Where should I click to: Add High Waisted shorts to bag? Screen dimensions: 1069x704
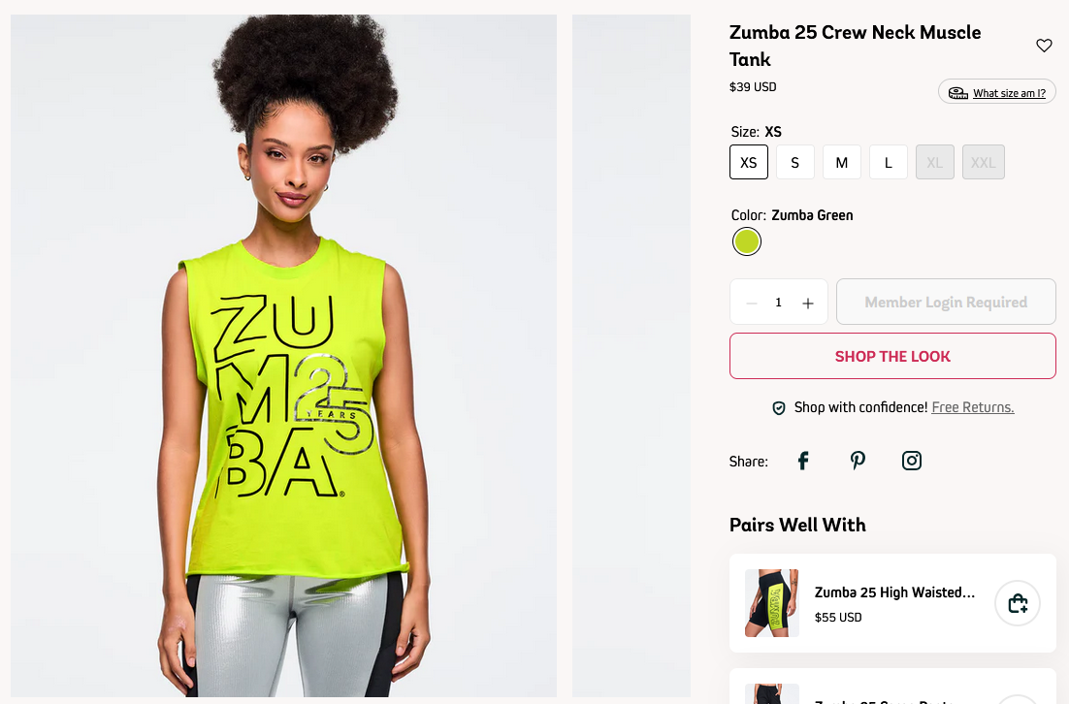[x=1018, y=603]
